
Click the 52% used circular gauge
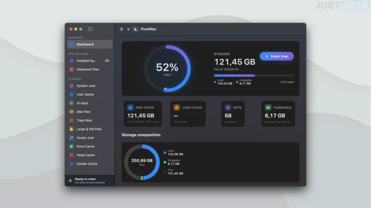(167, 69)
